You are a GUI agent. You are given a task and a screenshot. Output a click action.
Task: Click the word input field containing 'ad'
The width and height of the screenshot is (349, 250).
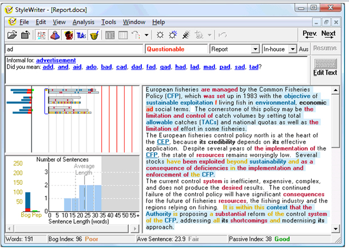[73, 49]
